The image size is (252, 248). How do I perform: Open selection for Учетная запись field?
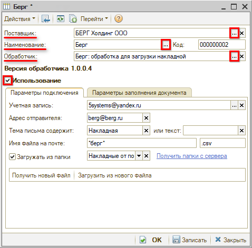(234, 105)
